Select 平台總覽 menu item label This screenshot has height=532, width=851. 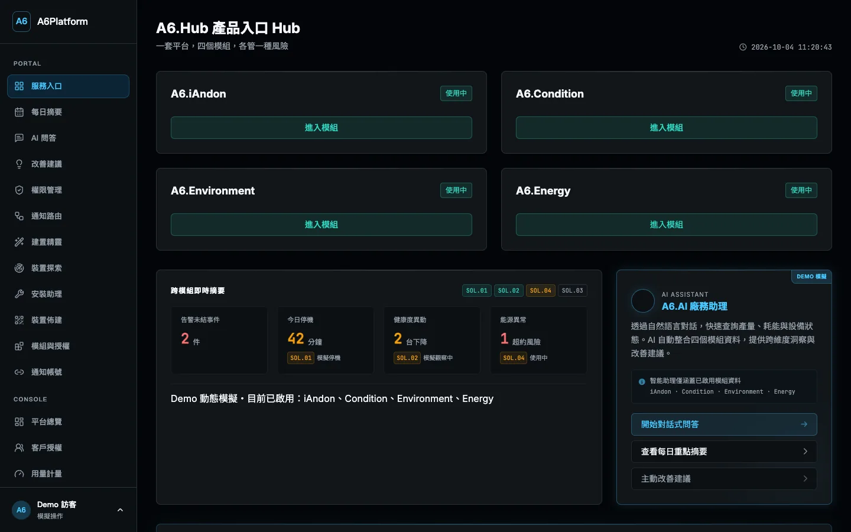coord(47,422)
